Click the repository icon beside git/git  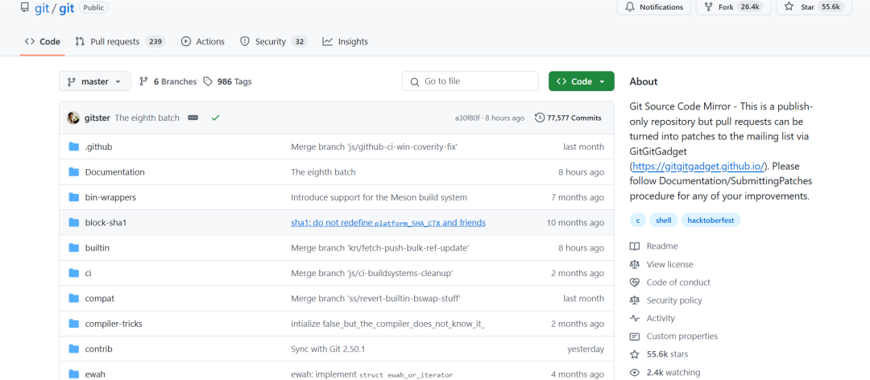tap(24, 8)
